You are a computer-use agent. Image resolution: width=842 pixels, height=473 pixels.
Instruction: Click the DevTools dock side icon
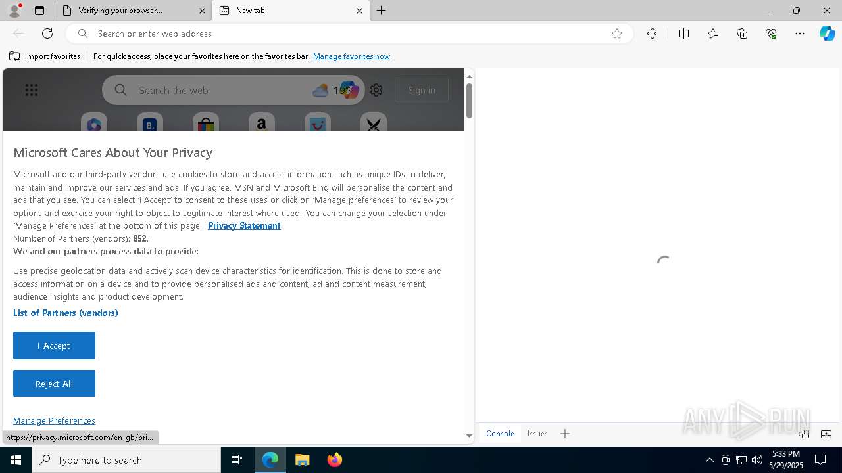coord(804,434)
